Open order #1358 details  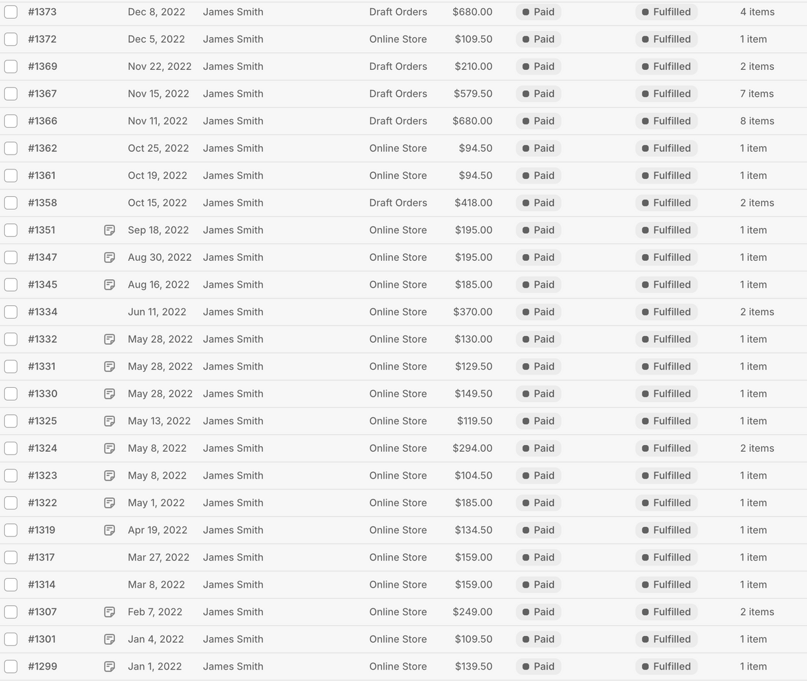tap(42, 202)
